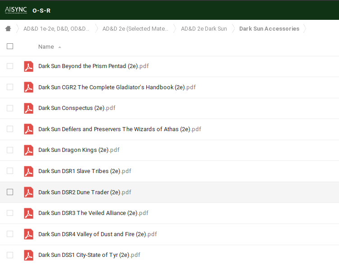This screenshot has height=265, width=339.
Task: Select checkbox for Valley of Dust and Fire
Action: [10, 234]
